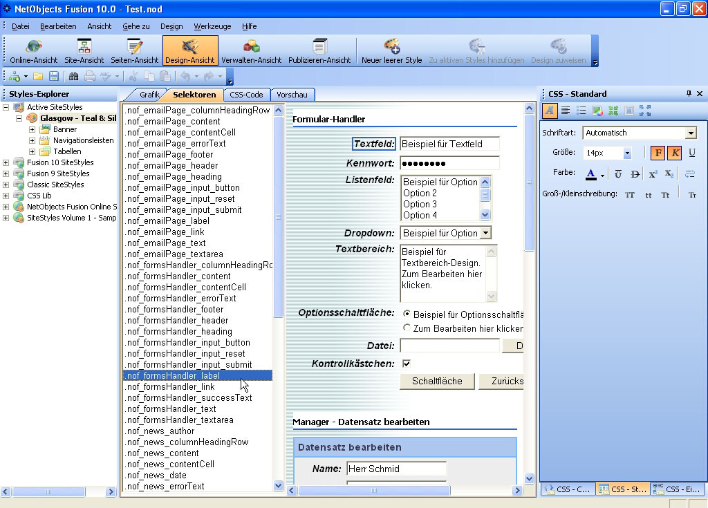Uncheck the Kontrollkästchen checkbox
The image size is (708, 508).
(407, 364)
